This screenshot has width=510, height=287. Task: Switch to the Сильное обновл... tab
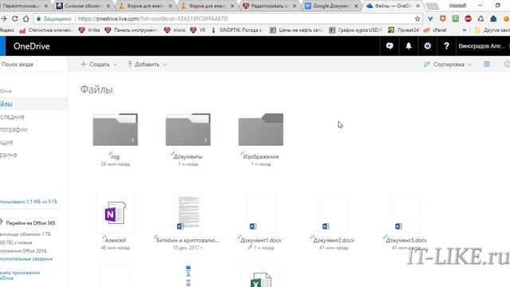coord(83,6)
